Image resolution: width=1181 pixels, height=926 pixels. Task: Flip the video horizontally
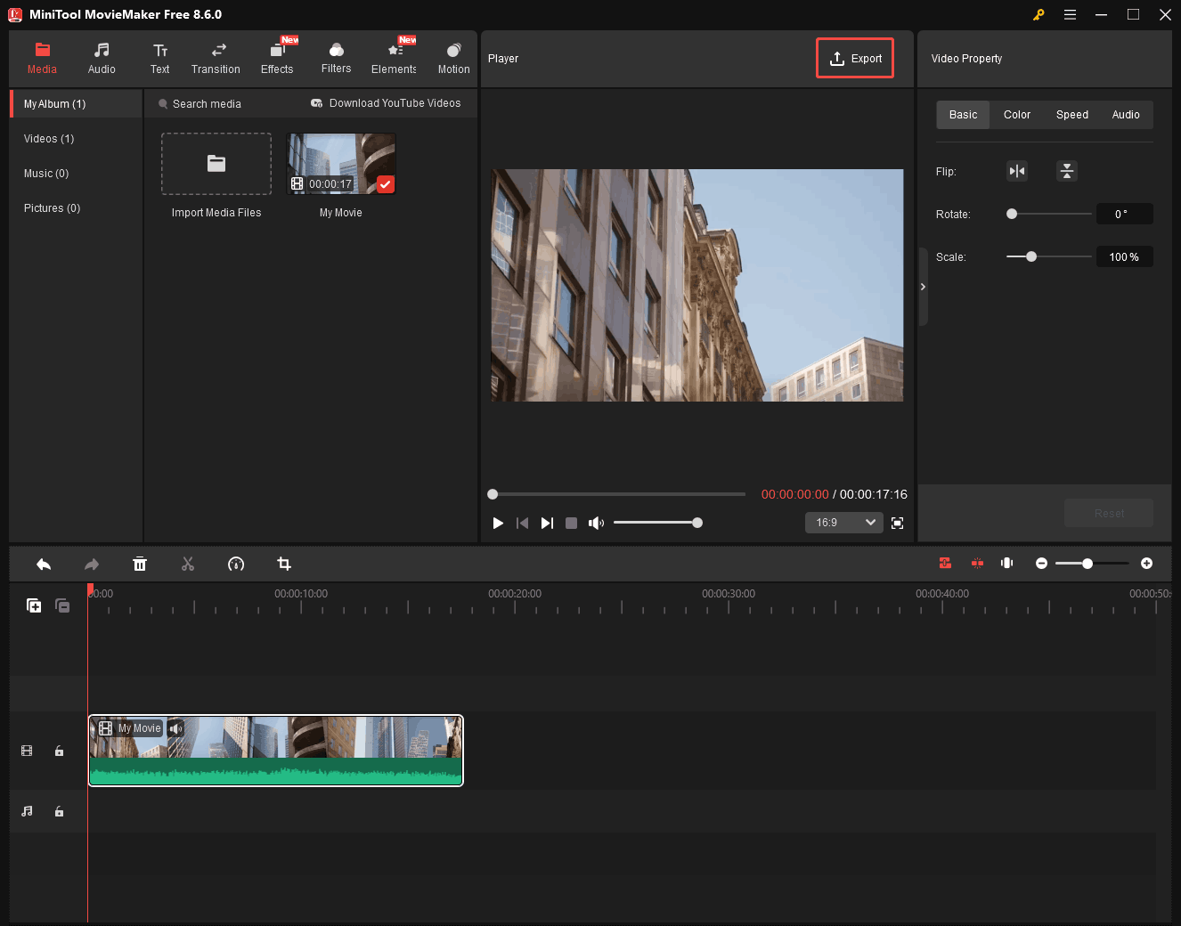click(1017, 171)
